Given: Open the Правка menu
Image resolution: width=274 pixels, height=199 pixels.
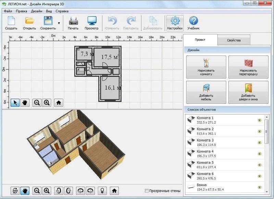Looking at the screenshot, I should point(22,11).
